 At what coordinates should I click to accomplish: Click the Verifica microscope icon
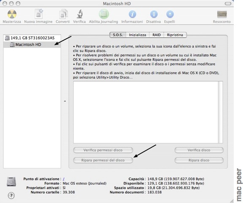coord(79,14)
